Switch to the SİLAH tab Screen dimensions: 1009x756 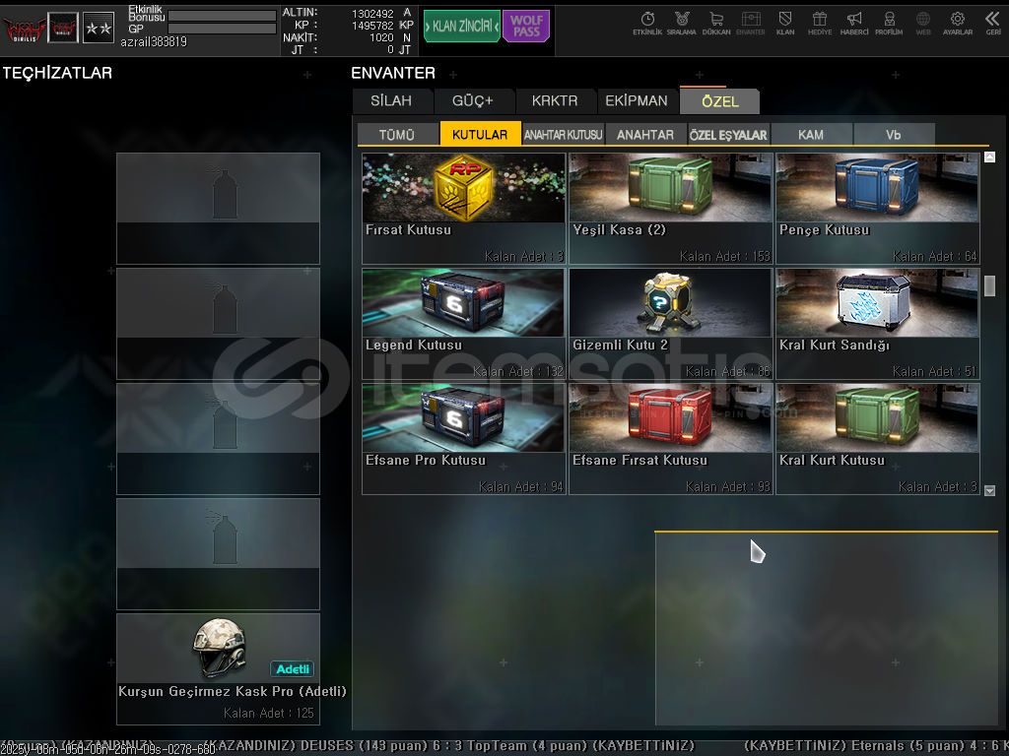pyautogui.click(x=392, y=101)
